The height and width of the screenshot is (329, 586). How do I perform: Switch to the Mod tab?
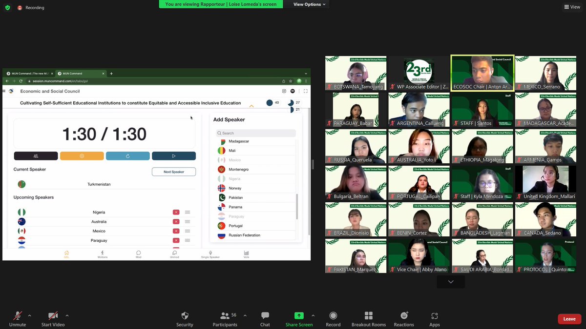point(138,254)
